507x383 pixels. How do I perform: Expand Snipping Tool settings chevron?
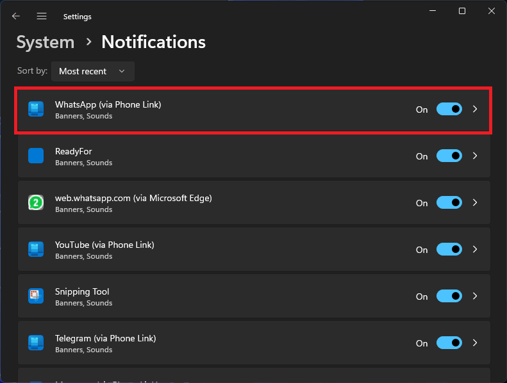tap(475, 296)
